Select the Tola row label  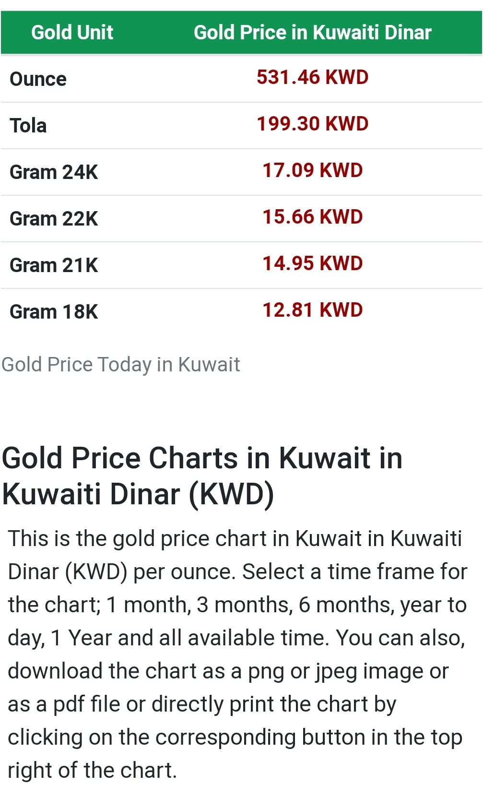(28, 126)
